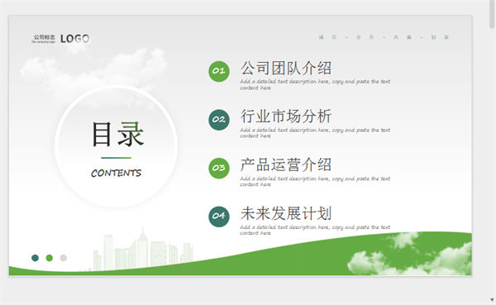This screenshot has width=496, height=305.
Task: Click the description text under 公司团队介绍
Action: point(315,84)
